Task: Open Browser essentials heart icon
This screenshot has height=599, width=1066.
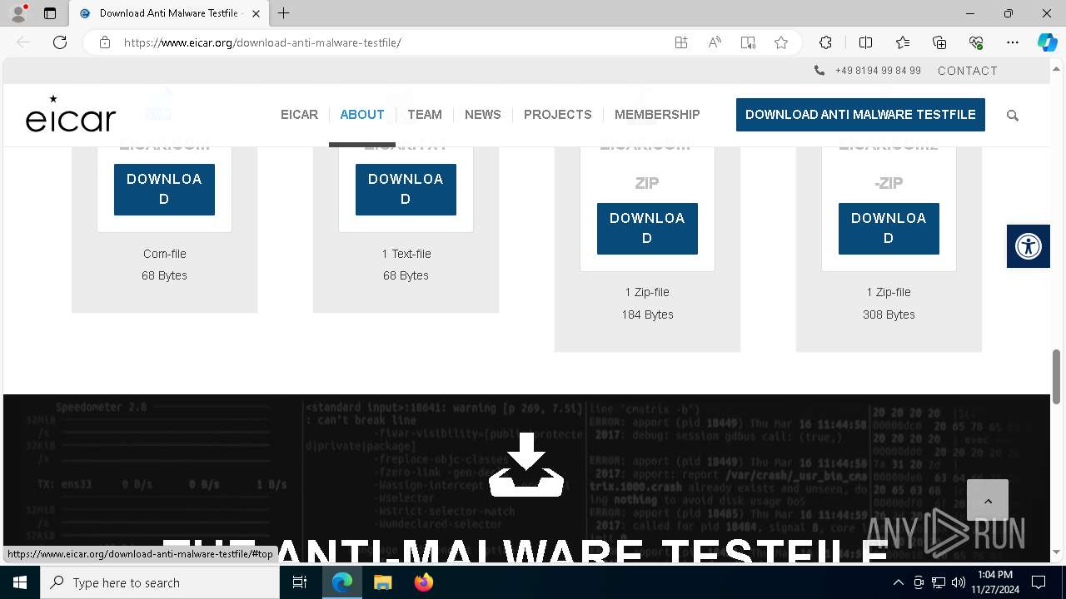Action: coord(976,42)
